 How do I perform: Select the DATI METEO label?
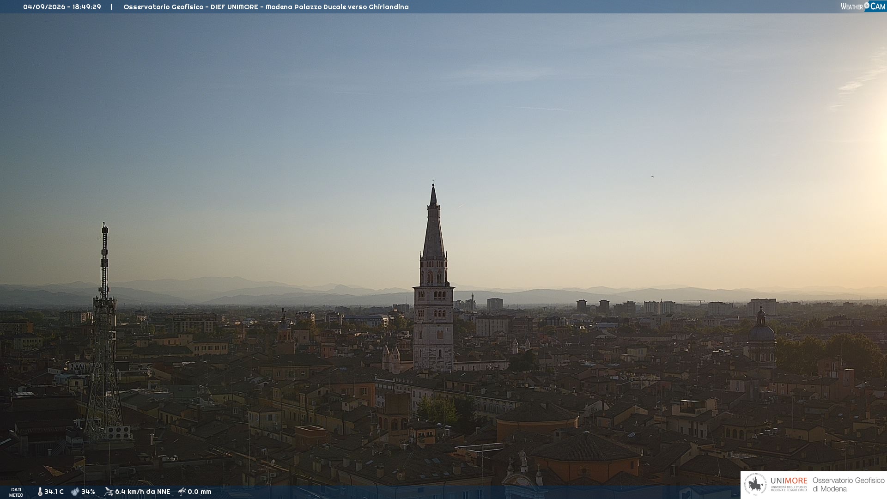16,492
